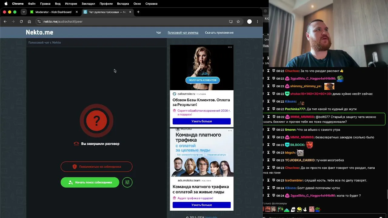This screenshot has height=218, width=388.
Task: Open the Закладки menu
Action: pos(88,4)
